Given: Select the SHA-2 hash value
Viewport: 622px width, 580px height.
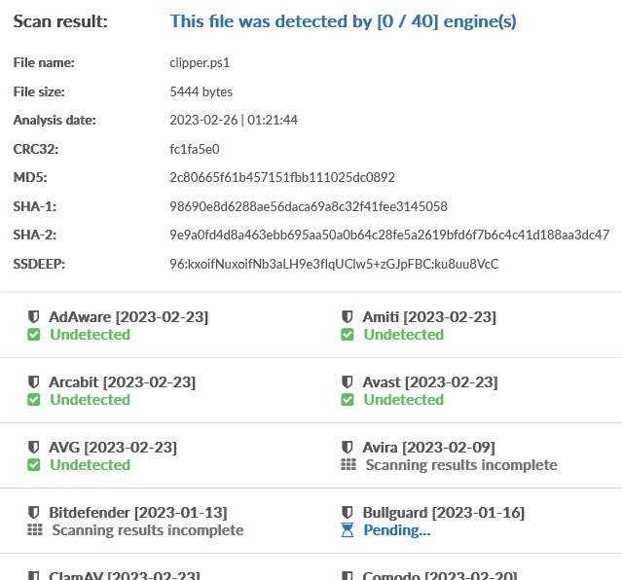Looking at the screenshot, I should pyautogui.click(x=389, y=235).
